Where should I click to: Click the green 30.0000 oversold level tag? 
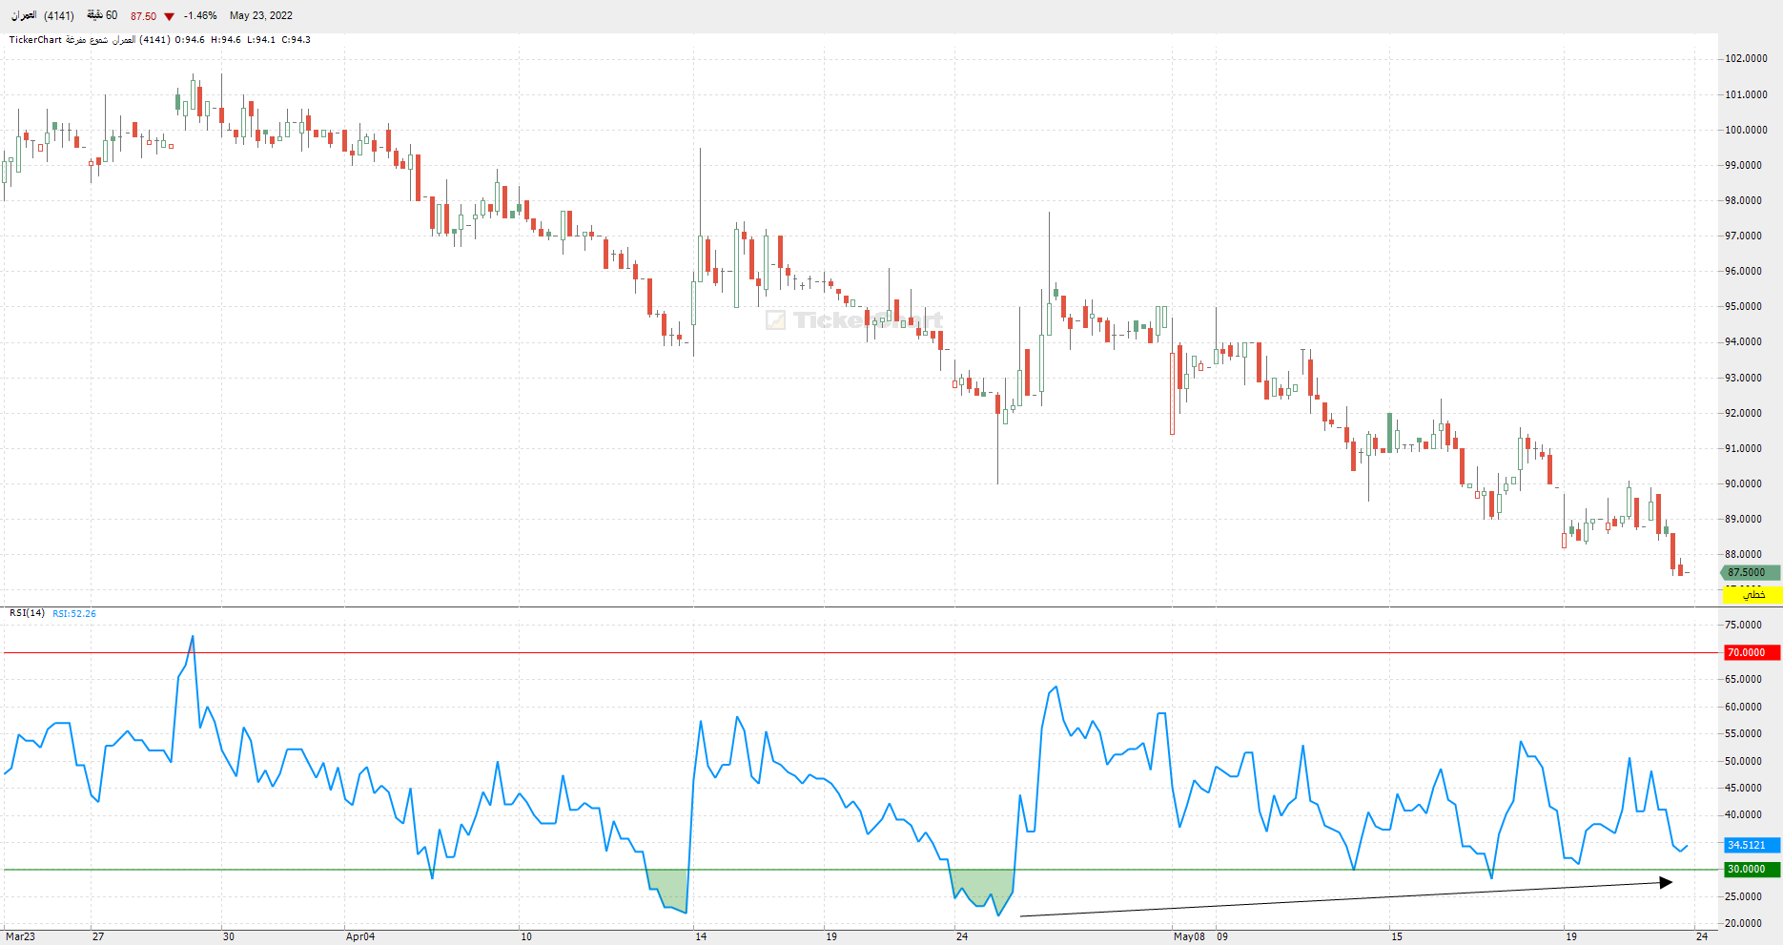tap(1751, 869)
